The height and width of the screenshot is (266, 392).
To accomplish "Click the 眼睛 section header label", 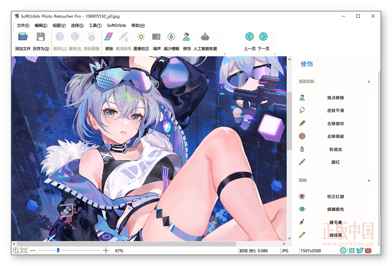I will (302, 180).
